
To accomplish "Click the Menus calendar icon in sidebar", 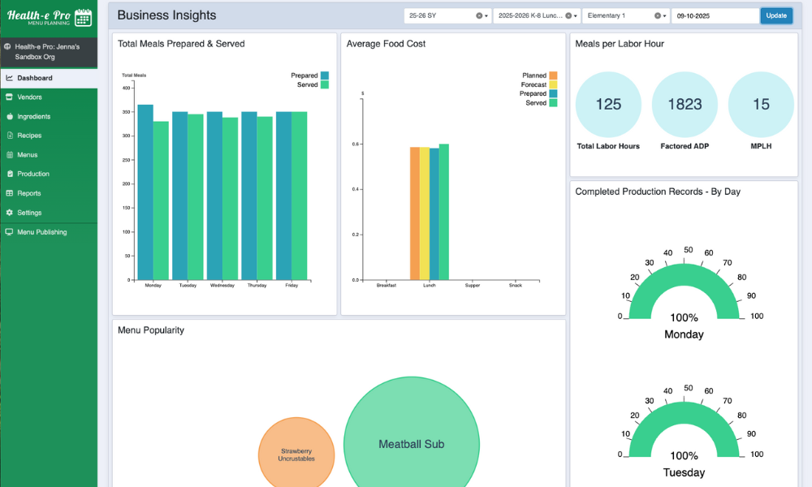I will (x=9, y=155).
